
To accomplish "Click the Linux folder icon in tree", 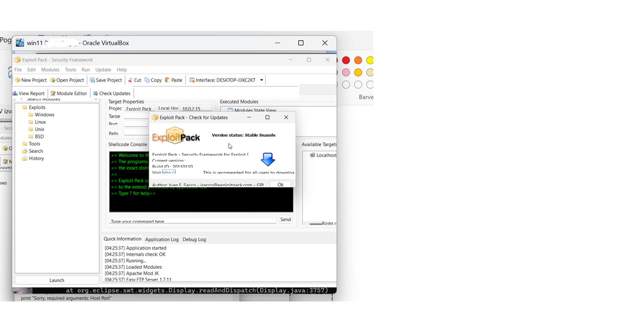I will (31, 122).
